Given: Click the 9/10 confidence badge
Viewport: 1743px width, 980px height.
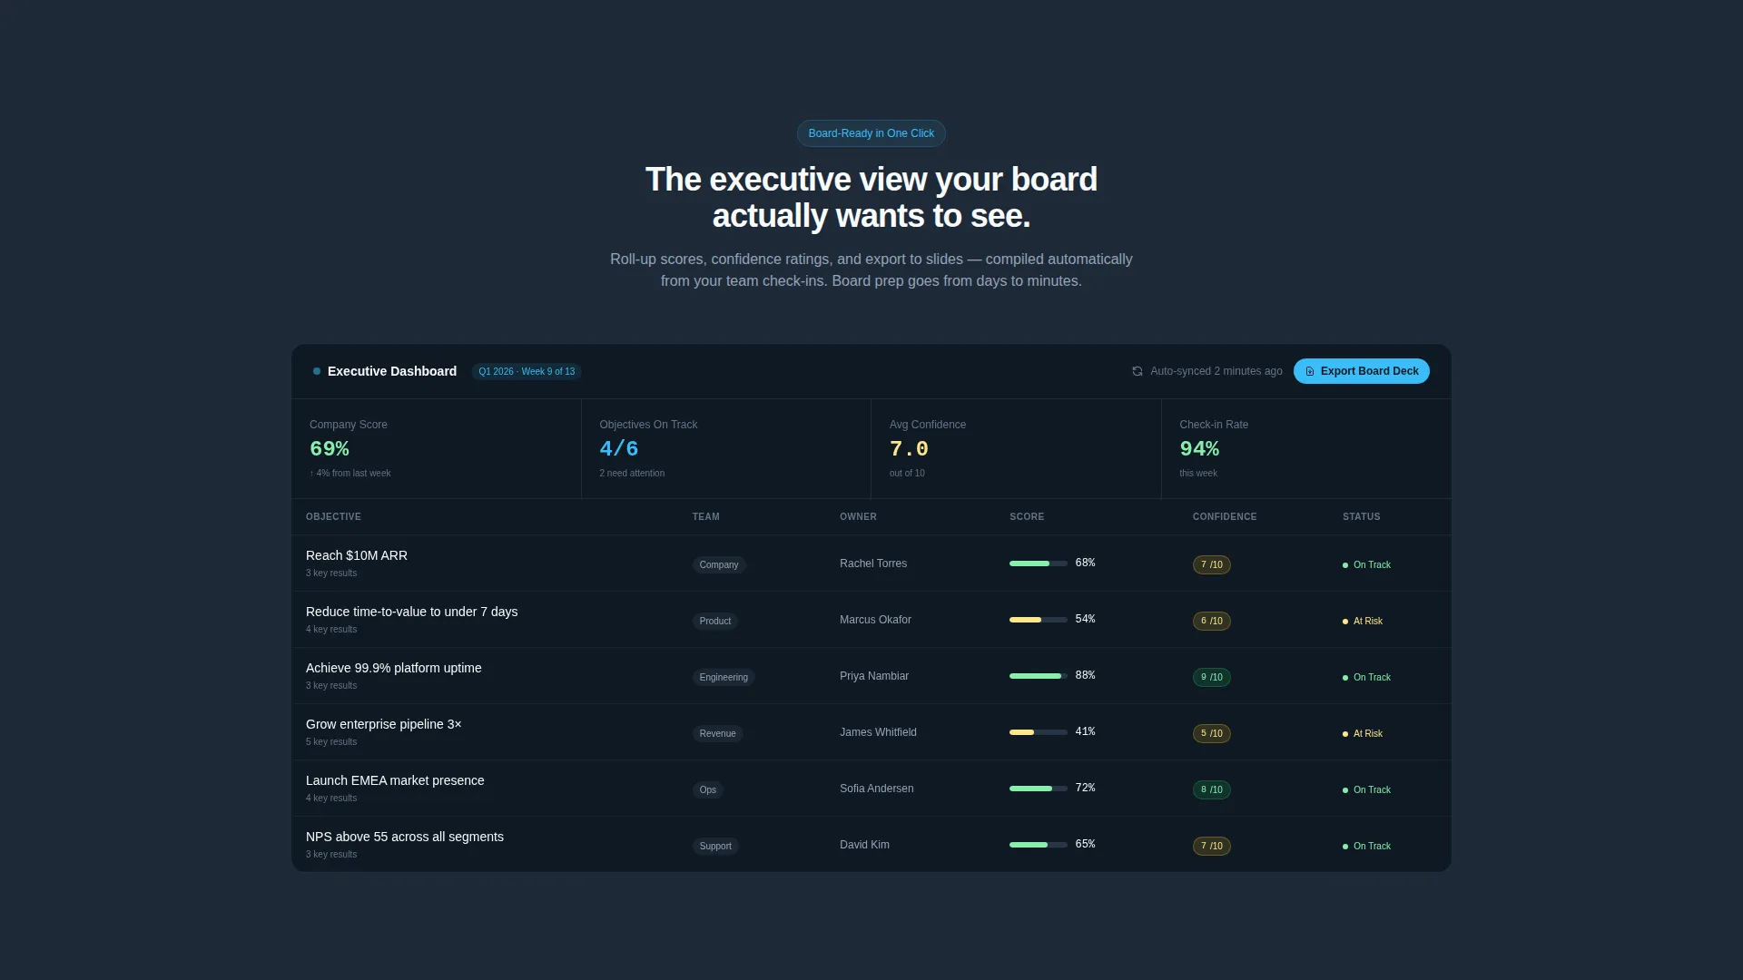Looking at the screenshot, I should coord(1211,677).
